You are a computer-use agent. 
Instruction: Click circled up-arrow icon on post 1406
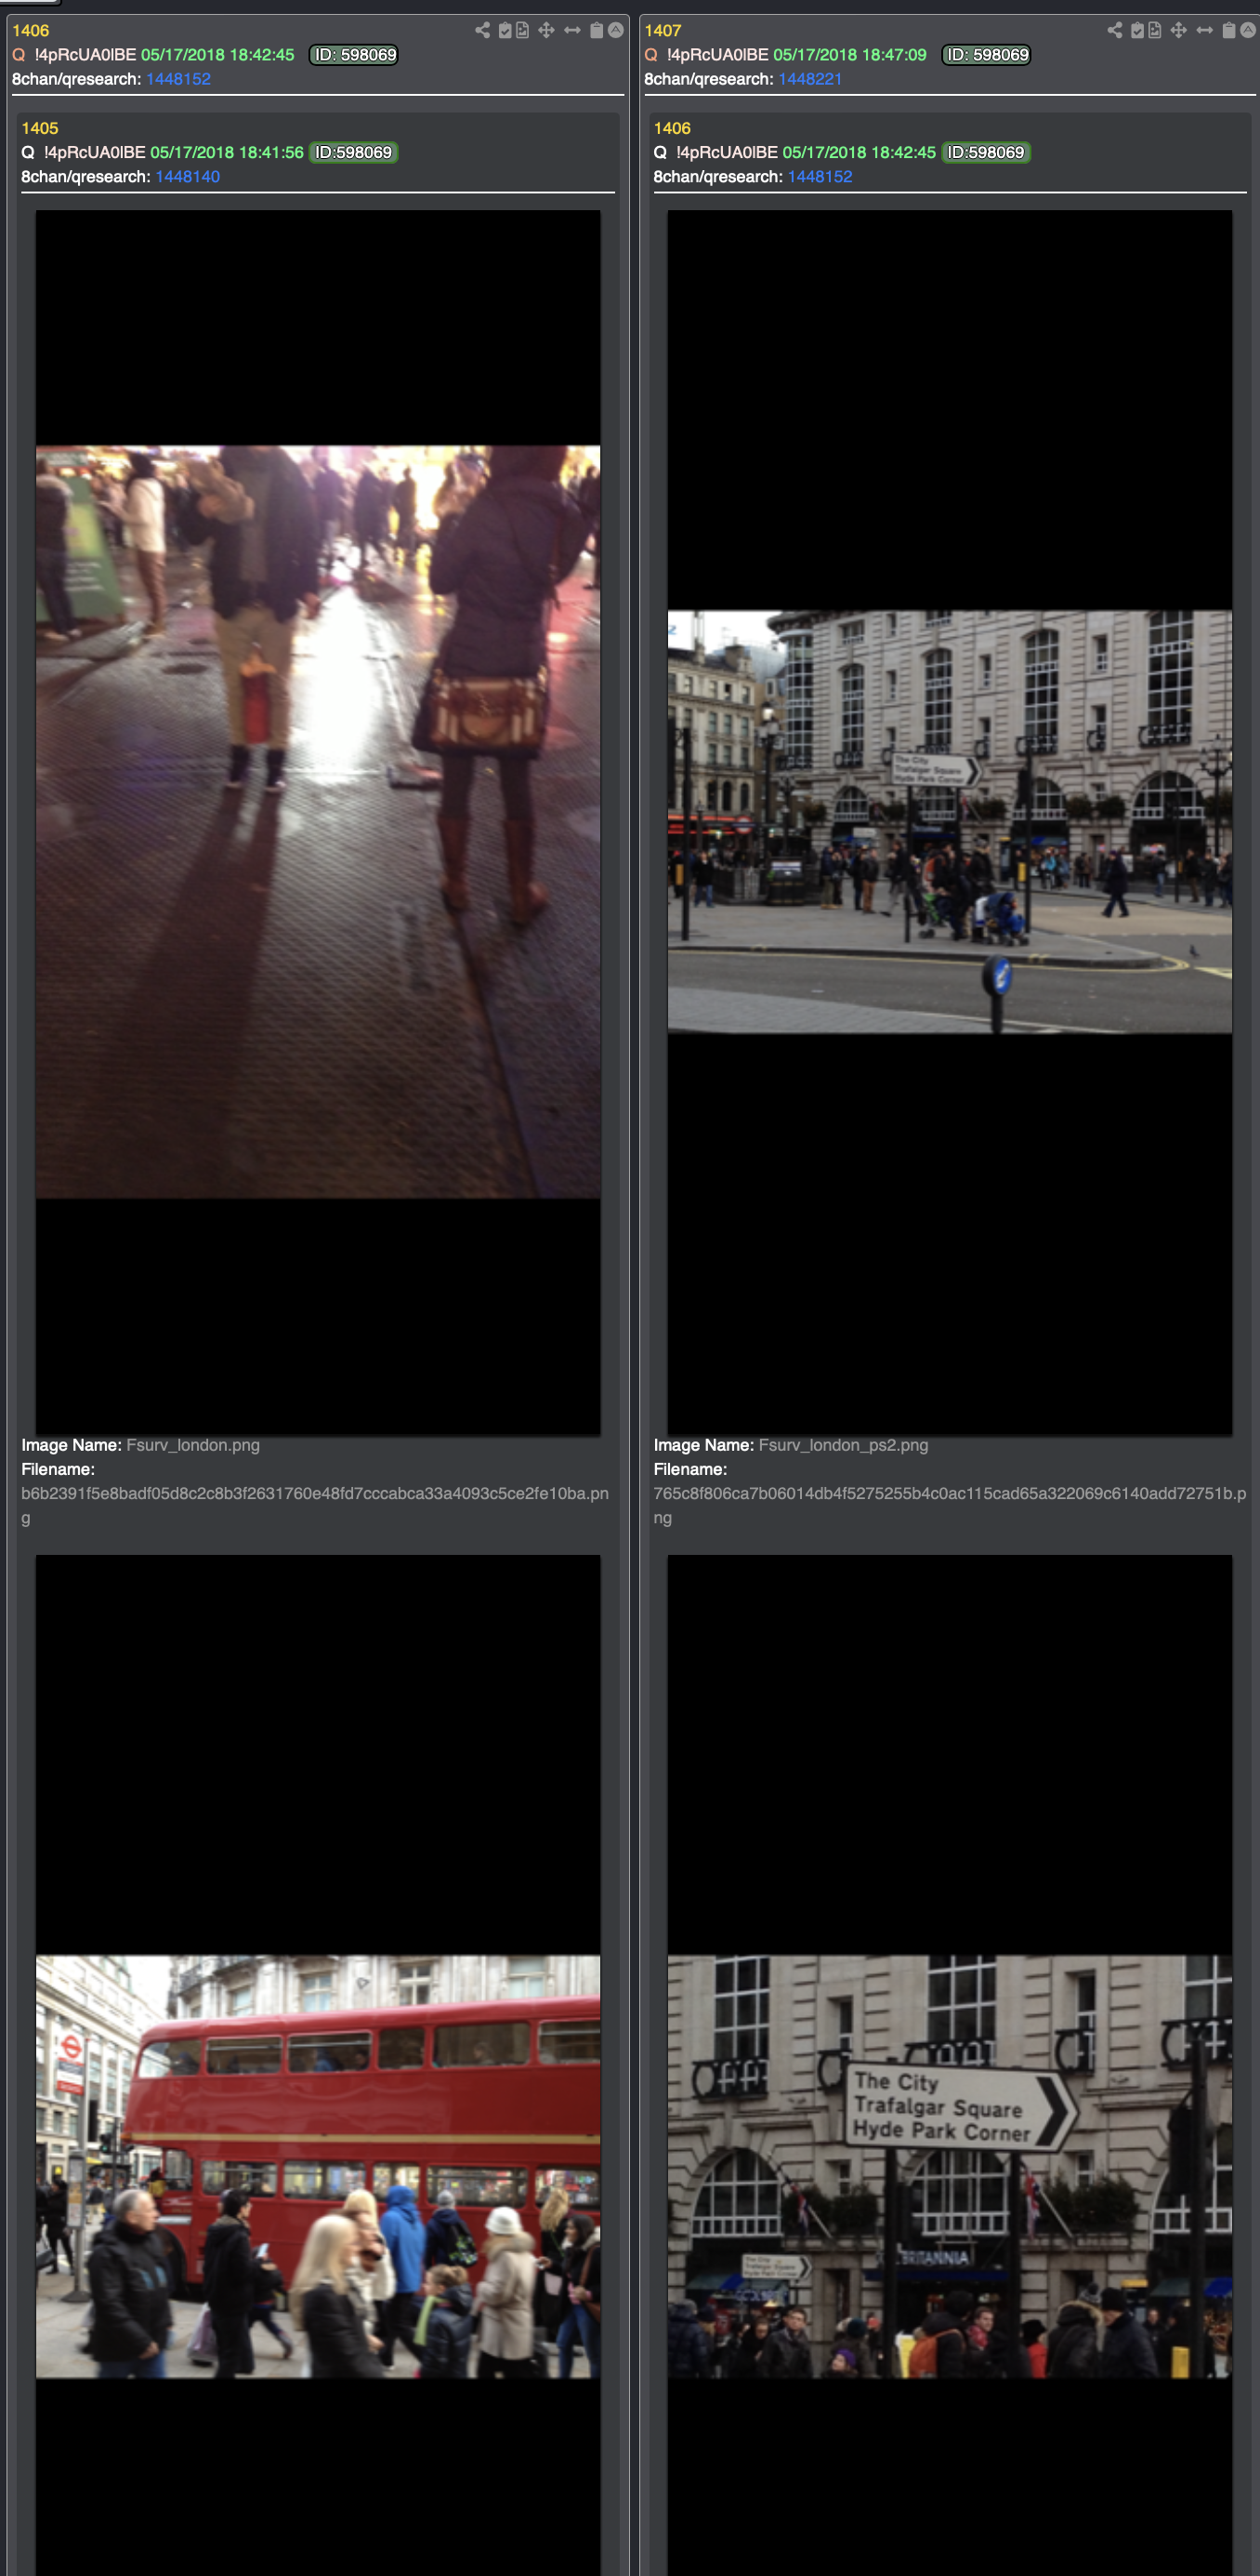pyautogui.click(x=615, y=30)
